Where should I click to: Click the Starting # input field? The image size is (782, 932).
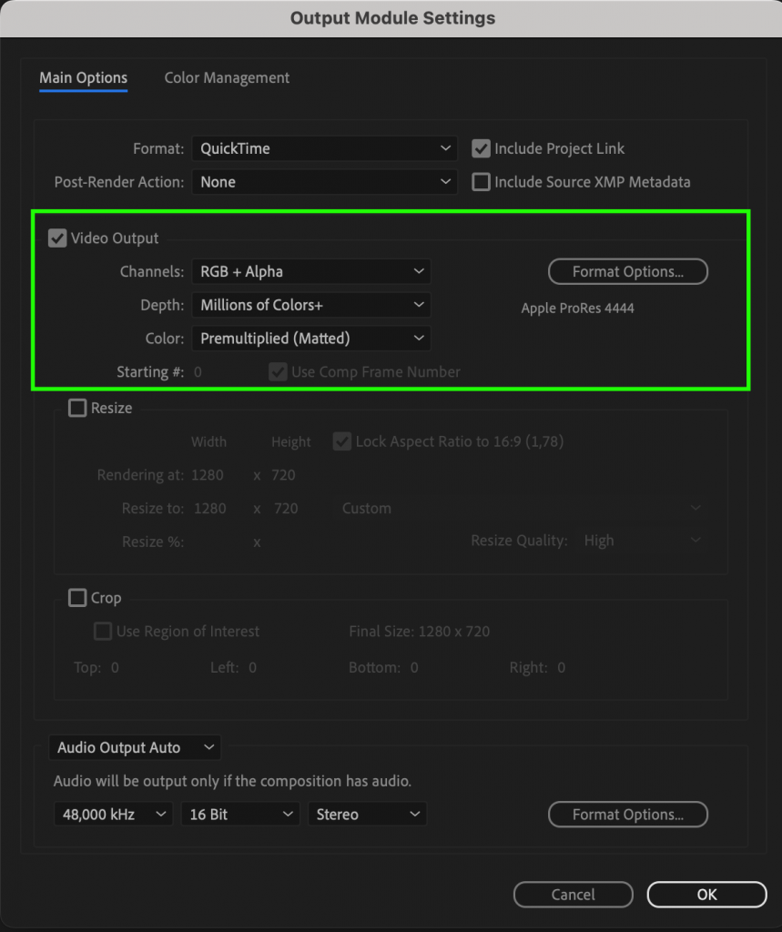coord(202,371)
